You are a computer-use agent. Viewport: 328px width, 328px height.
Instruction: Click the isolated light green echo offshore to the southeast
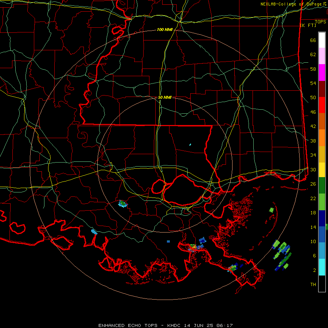(x=272, y=210)
